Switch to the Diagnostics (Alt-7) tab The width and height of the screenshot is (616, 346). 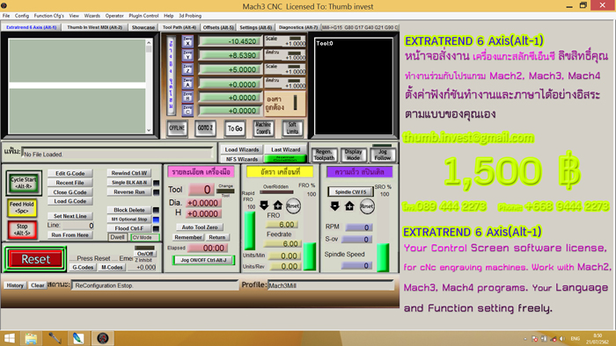pos(297,27)
